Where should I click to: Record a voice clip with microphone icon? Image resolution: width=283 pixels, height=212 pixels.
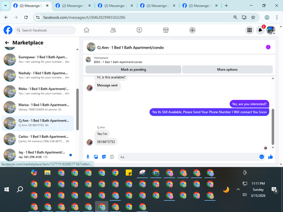88,157
